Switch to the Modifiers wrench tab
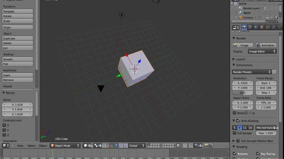 (274, 27)
